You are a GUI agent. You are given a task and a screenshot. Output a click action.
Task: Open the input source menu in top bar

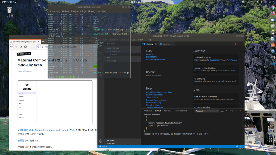(249, 2)
